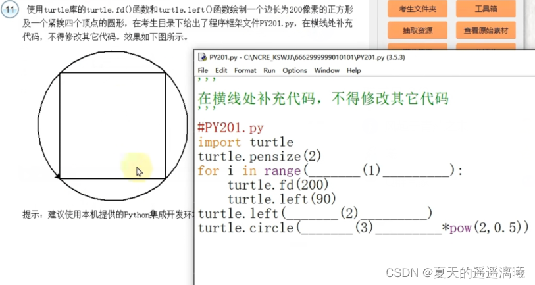Image resolution: width=535 pixels, height=285 pixels.
Task: Click the 抽取资源 button
Action: [417, 30]
